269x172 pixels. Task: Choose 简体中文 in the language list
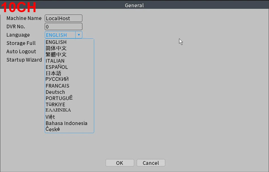pos(56,48)
